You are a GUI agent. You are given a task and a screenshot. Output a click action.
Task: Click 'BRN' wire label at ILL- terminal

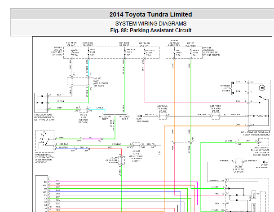[238, 91]
